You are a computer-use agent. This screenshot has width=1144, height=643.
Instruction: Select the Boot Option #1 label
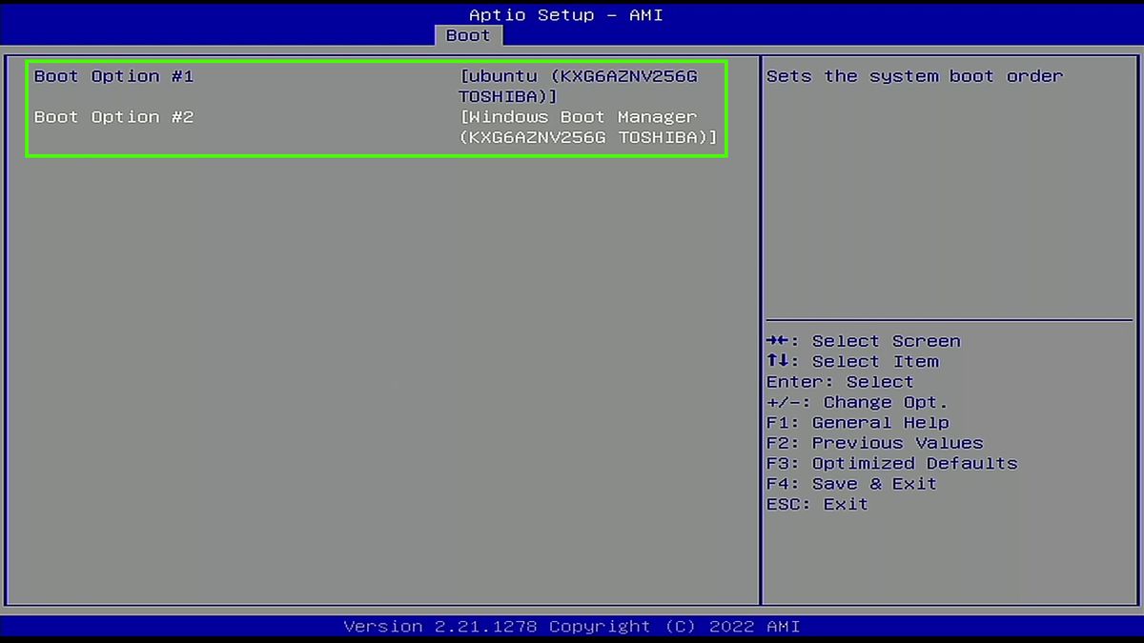coord(113,76)
